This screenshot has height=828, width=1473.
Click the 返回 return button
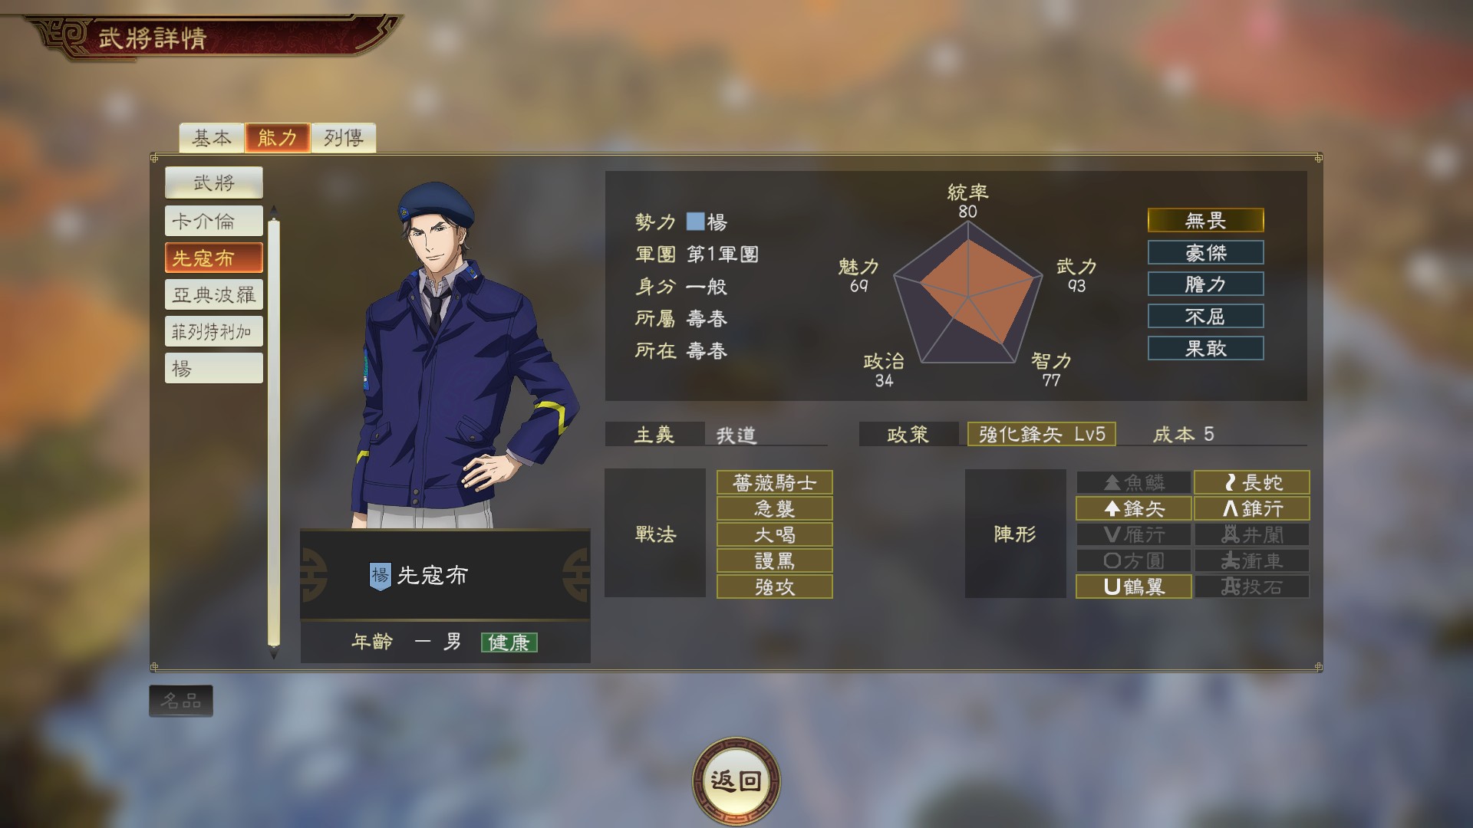tap(736, 780)
